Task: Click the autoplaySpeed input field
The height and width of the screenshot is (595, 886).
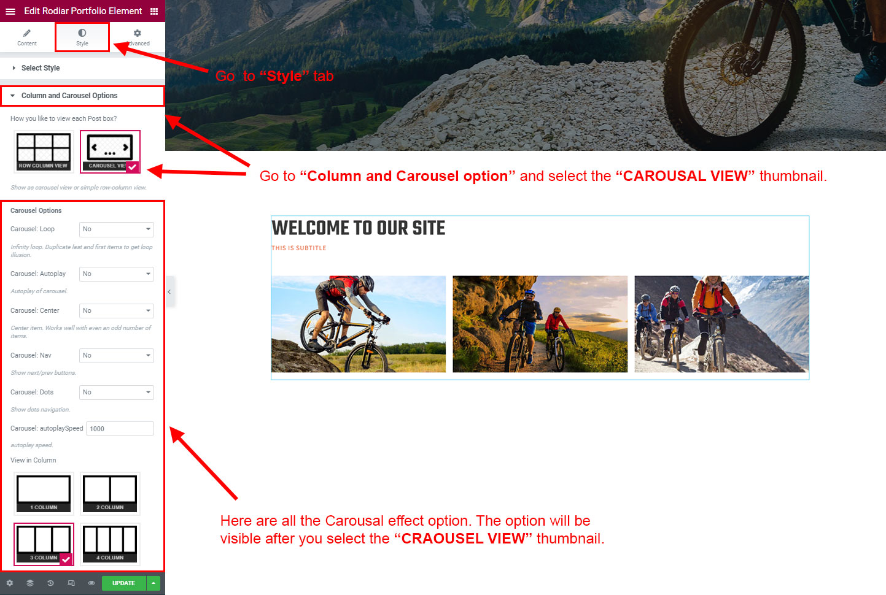Action: click(x=120, y=429)
